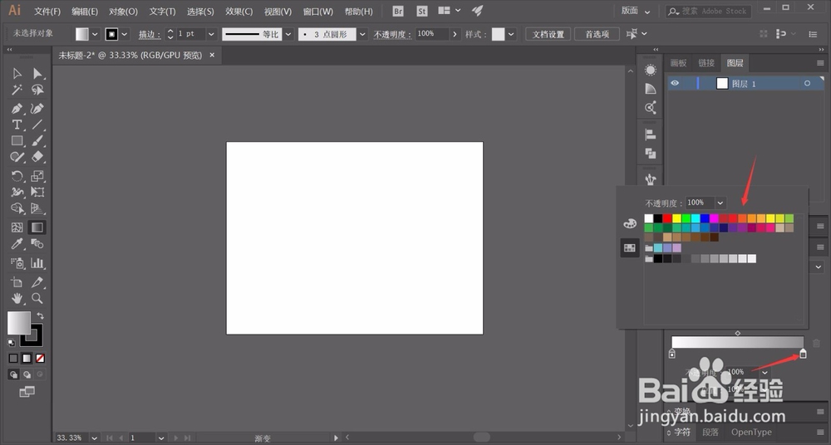The image size is (831, 445).
Task: Open the stroke color dropdown
Action: point(125,34)
